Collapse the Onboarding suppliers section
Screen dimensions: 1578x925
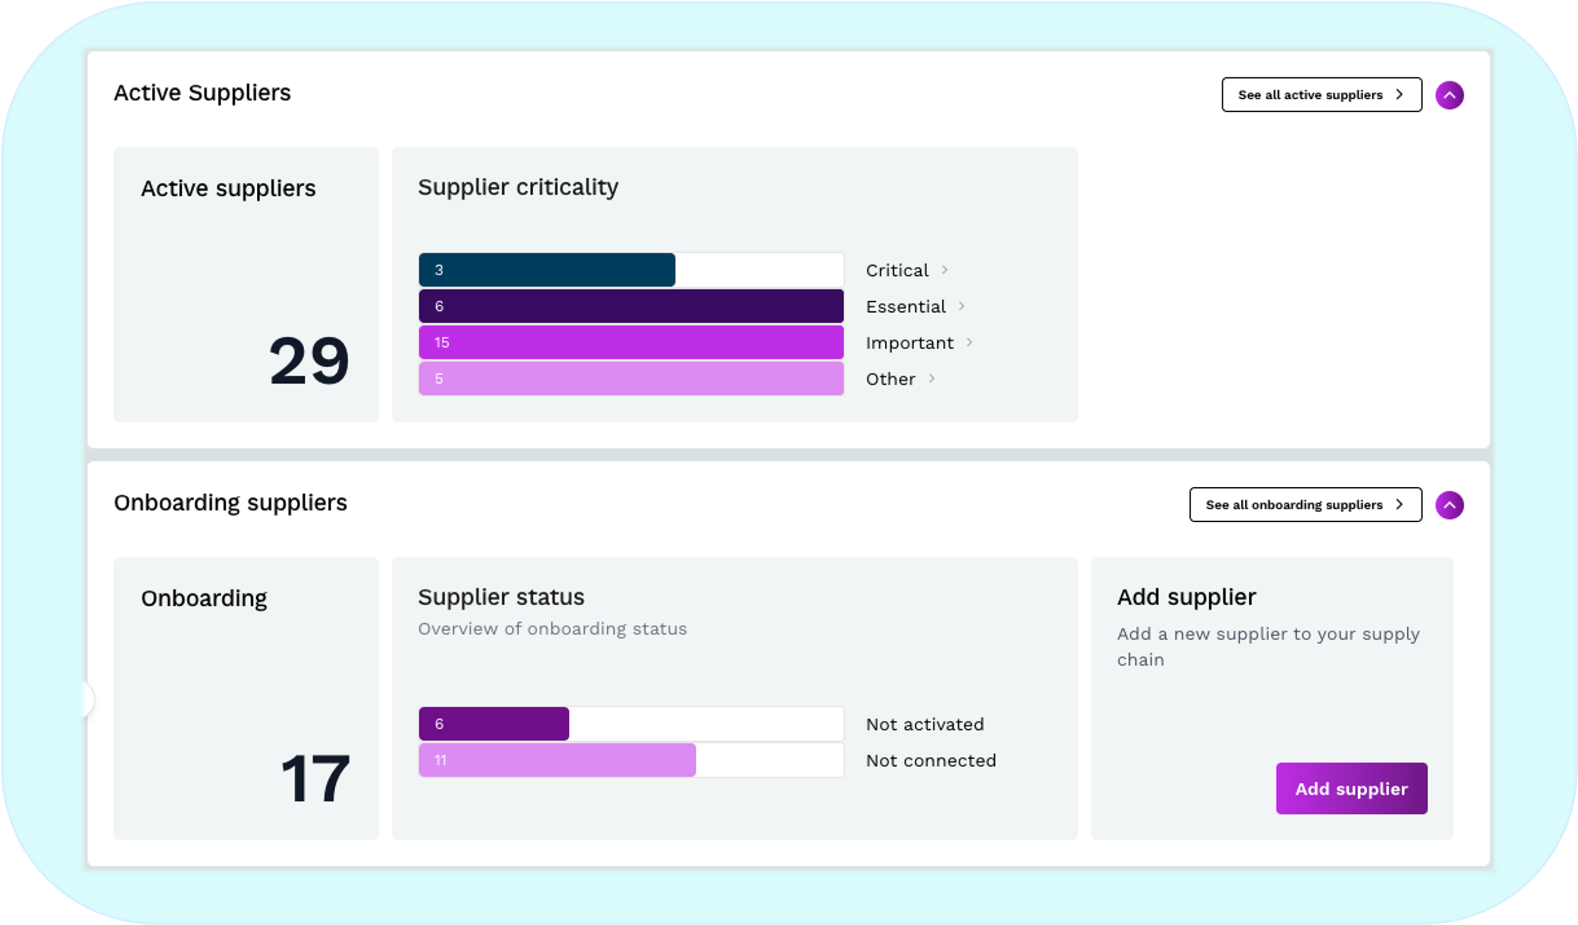(x=1449, y=505)
